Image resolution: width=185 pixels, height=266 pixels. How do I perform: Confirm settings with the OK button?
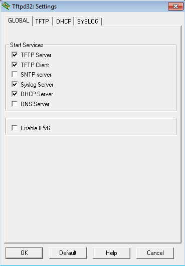24,253
